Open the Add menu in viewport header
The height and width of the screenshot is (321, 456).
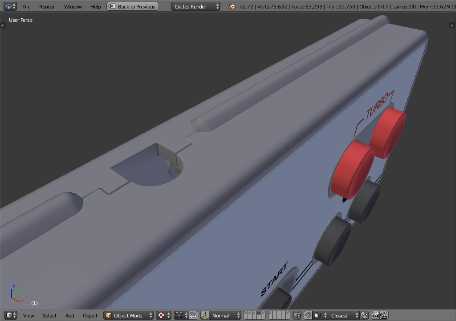pyautogui.click(x=70, y=316)
